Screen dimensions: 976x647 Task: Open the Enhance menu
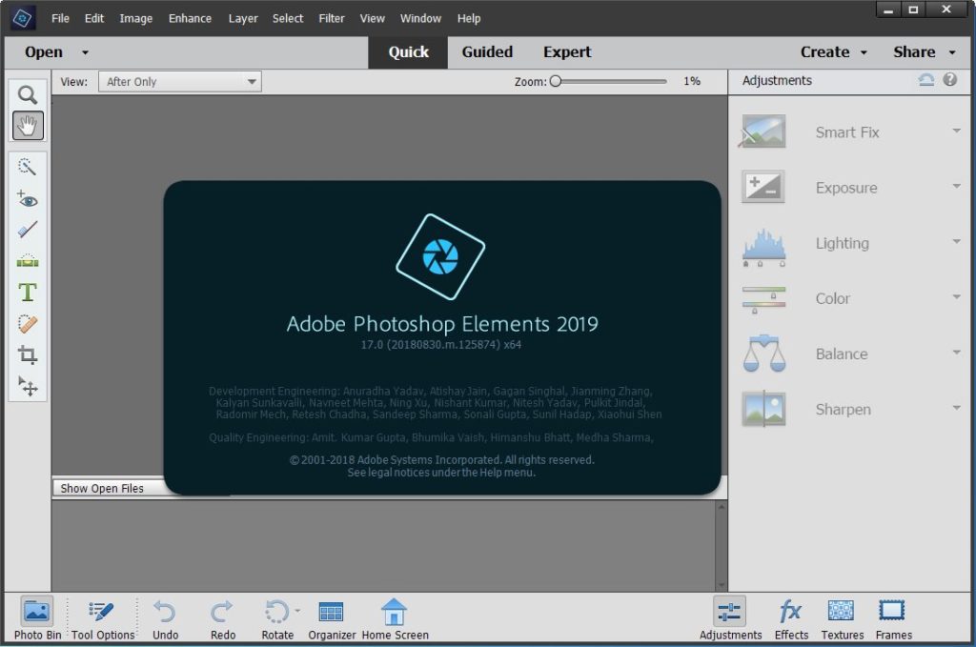point(189,18)
